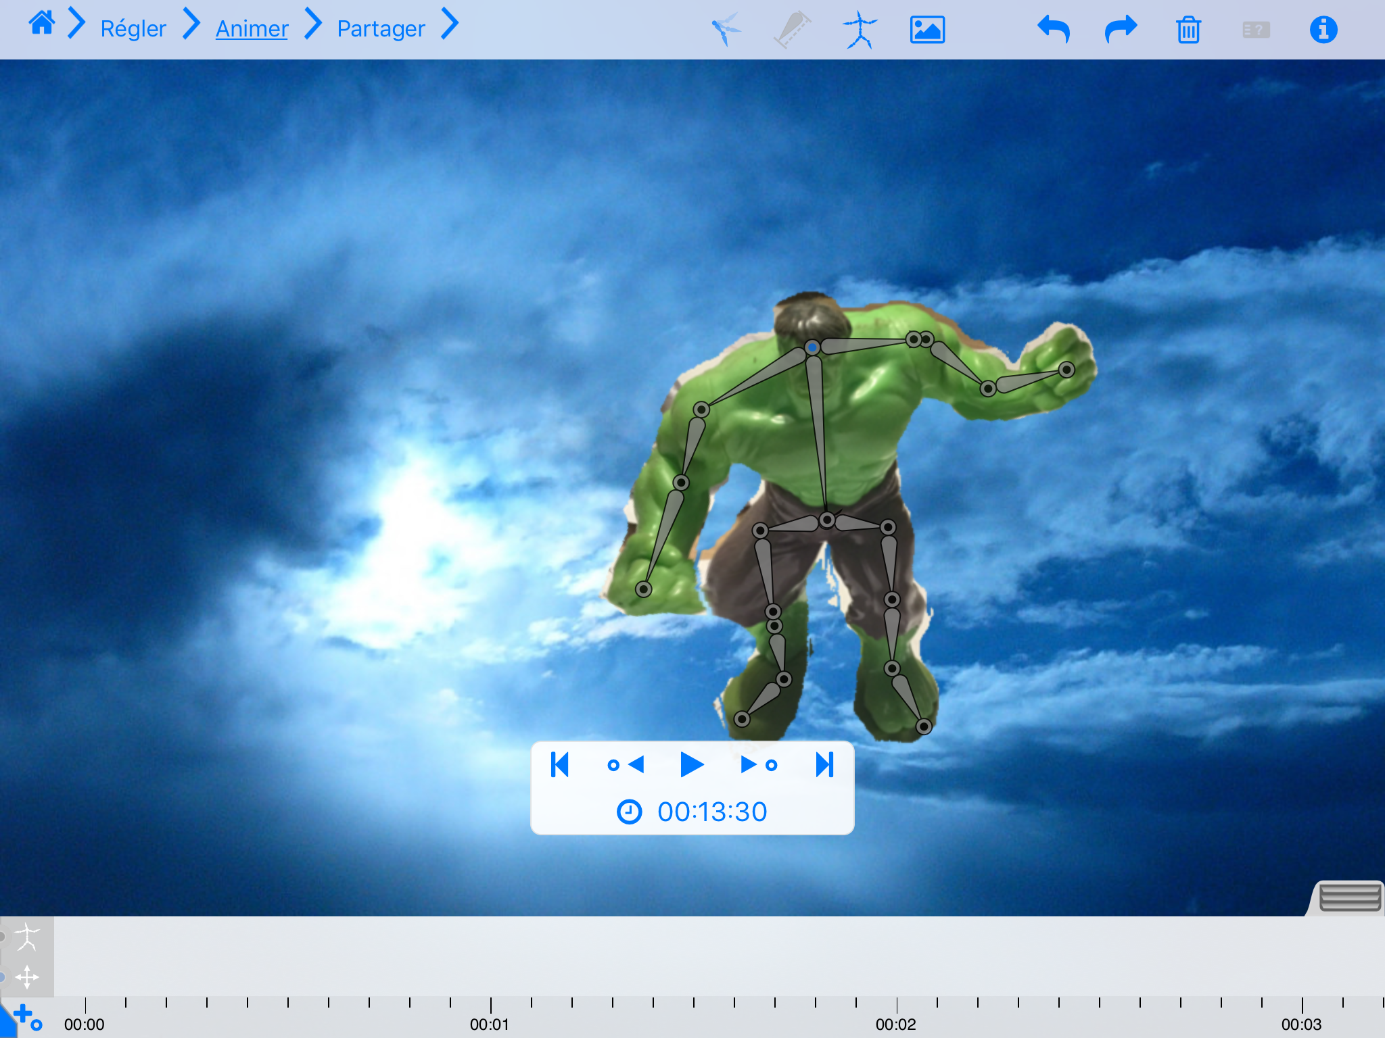The image size is (1385, 1038).
Task: Play the animation
Action: (692, 764)
